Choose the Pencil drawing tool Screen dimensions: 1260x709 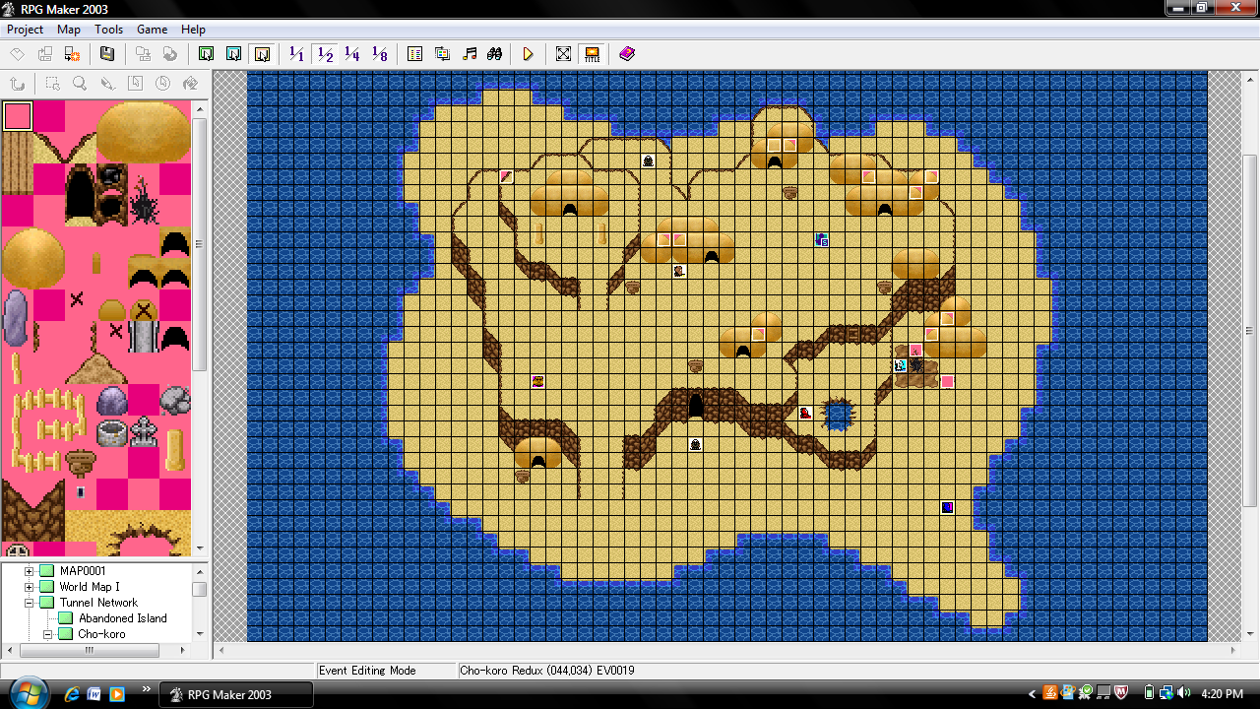click(x=107, y=84)
